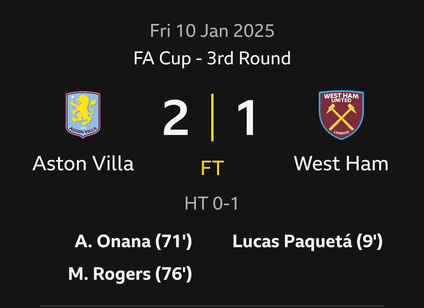Select the Lucas Paquetá (9') goal entry
The width and height of the screenshot is (424, 308).
[307, 241]
